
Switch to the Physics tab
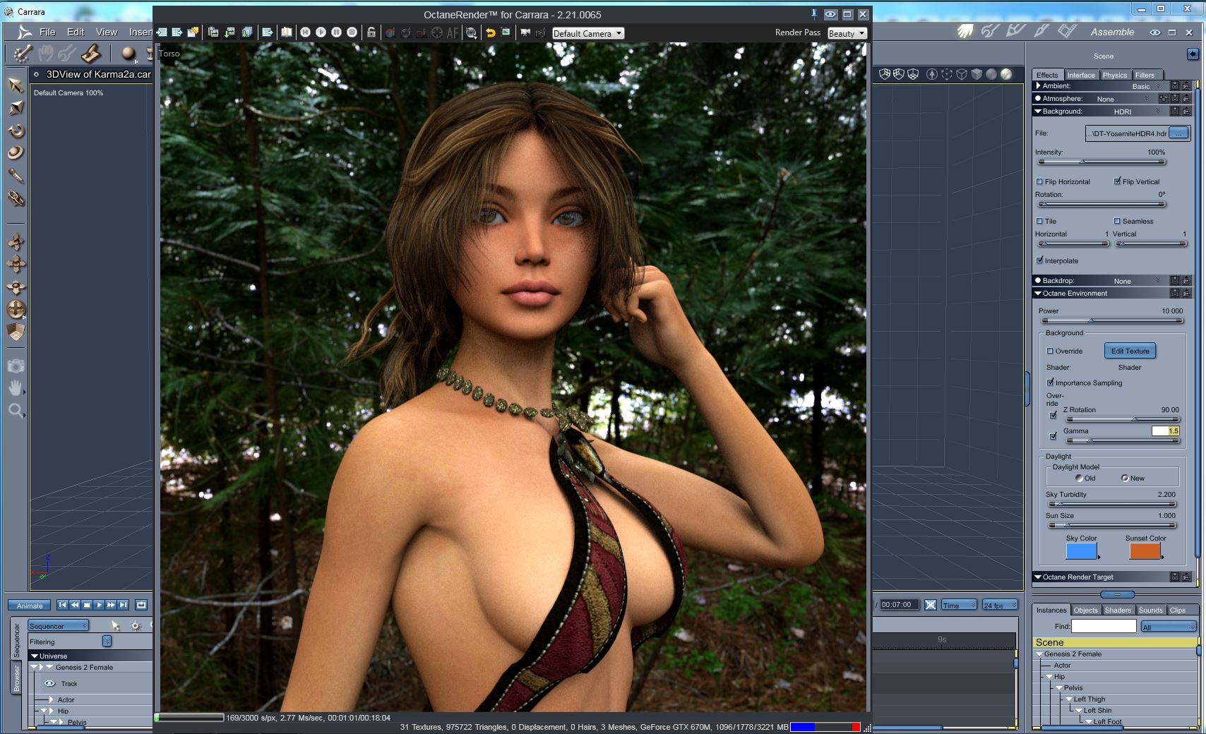pyautogui.click(x=1115, y=75)
